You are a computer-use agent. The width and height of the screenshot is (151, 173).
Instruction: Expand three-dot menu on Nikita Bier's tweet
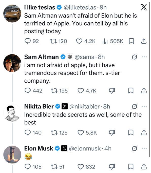[144, 106]
